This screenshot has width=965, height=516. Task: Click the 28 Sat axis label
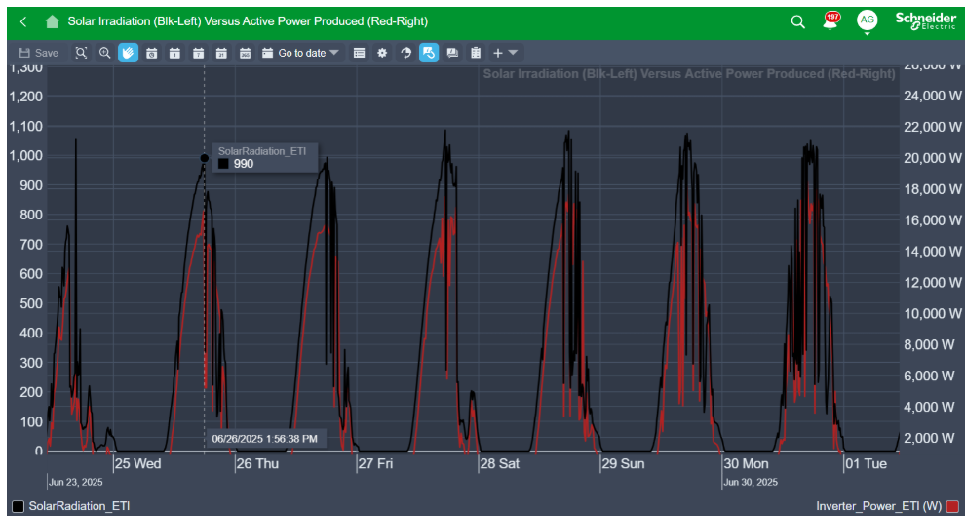coord(500,463)
